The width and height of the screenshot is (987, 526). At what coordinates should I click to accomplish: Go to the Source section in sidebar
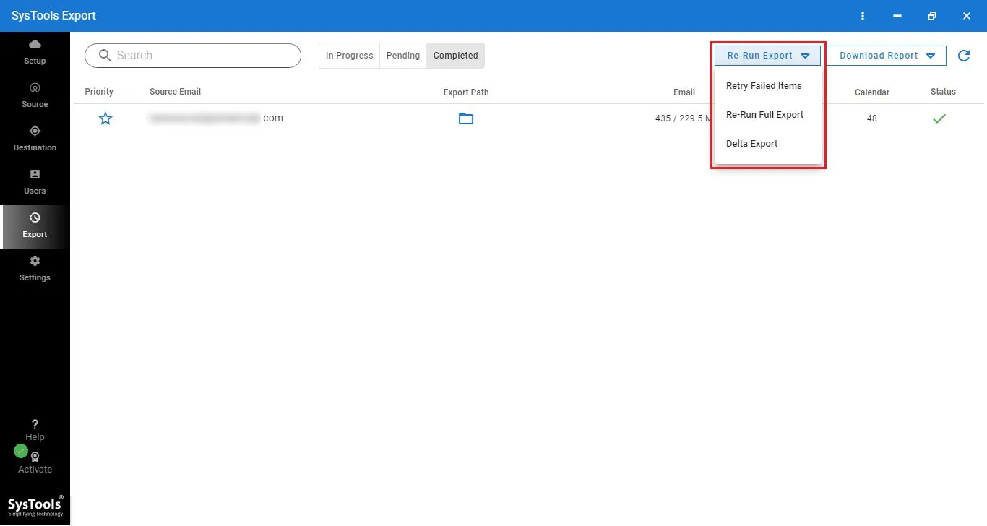[35, 89]
